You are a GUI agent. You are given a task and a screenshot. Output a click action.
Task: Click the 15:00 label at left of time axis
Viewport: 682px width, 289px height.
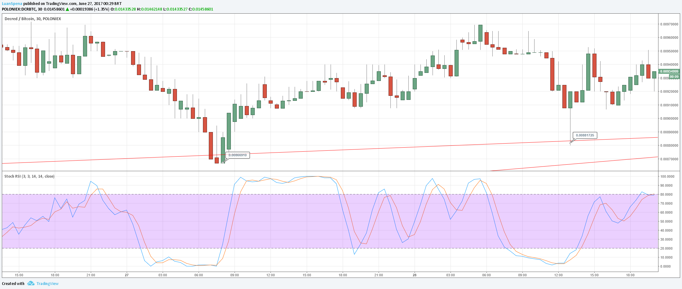[19, 275]
